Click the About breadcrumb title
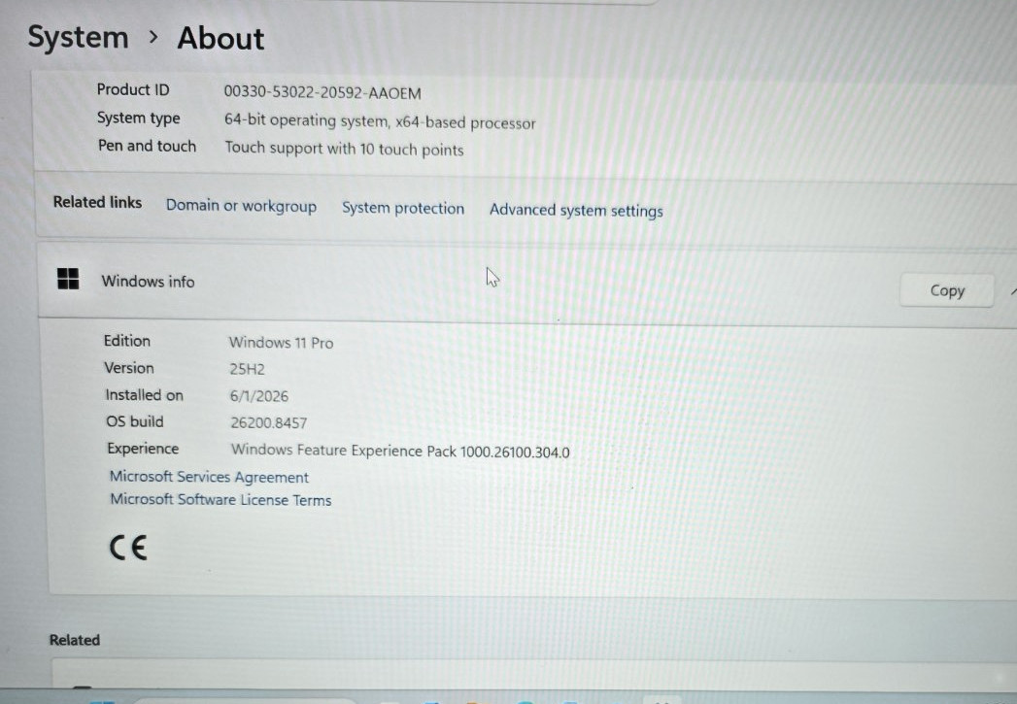Viewport: 1017px width, 704px height. 220,38
